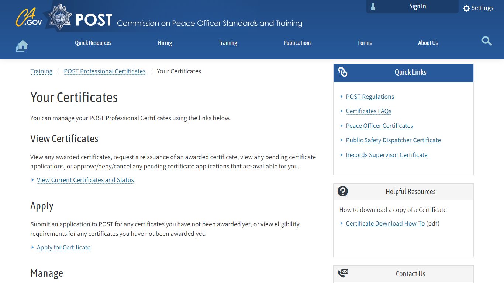Open the Hiring menu
Viewport: 504px width, 283px height.
click(165, 43)
